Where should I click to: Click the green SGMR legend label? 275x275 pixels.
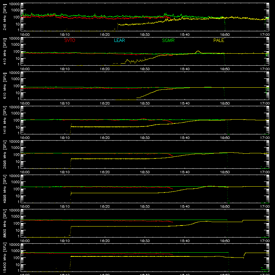coord(168,40)
